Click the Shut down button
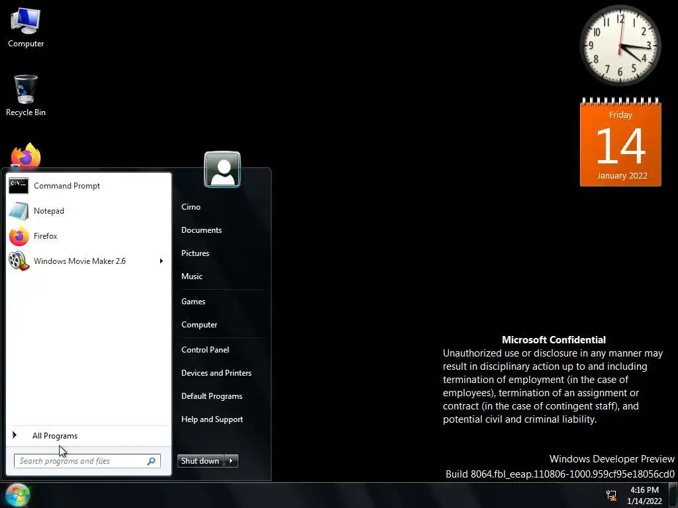 (201, 461)
